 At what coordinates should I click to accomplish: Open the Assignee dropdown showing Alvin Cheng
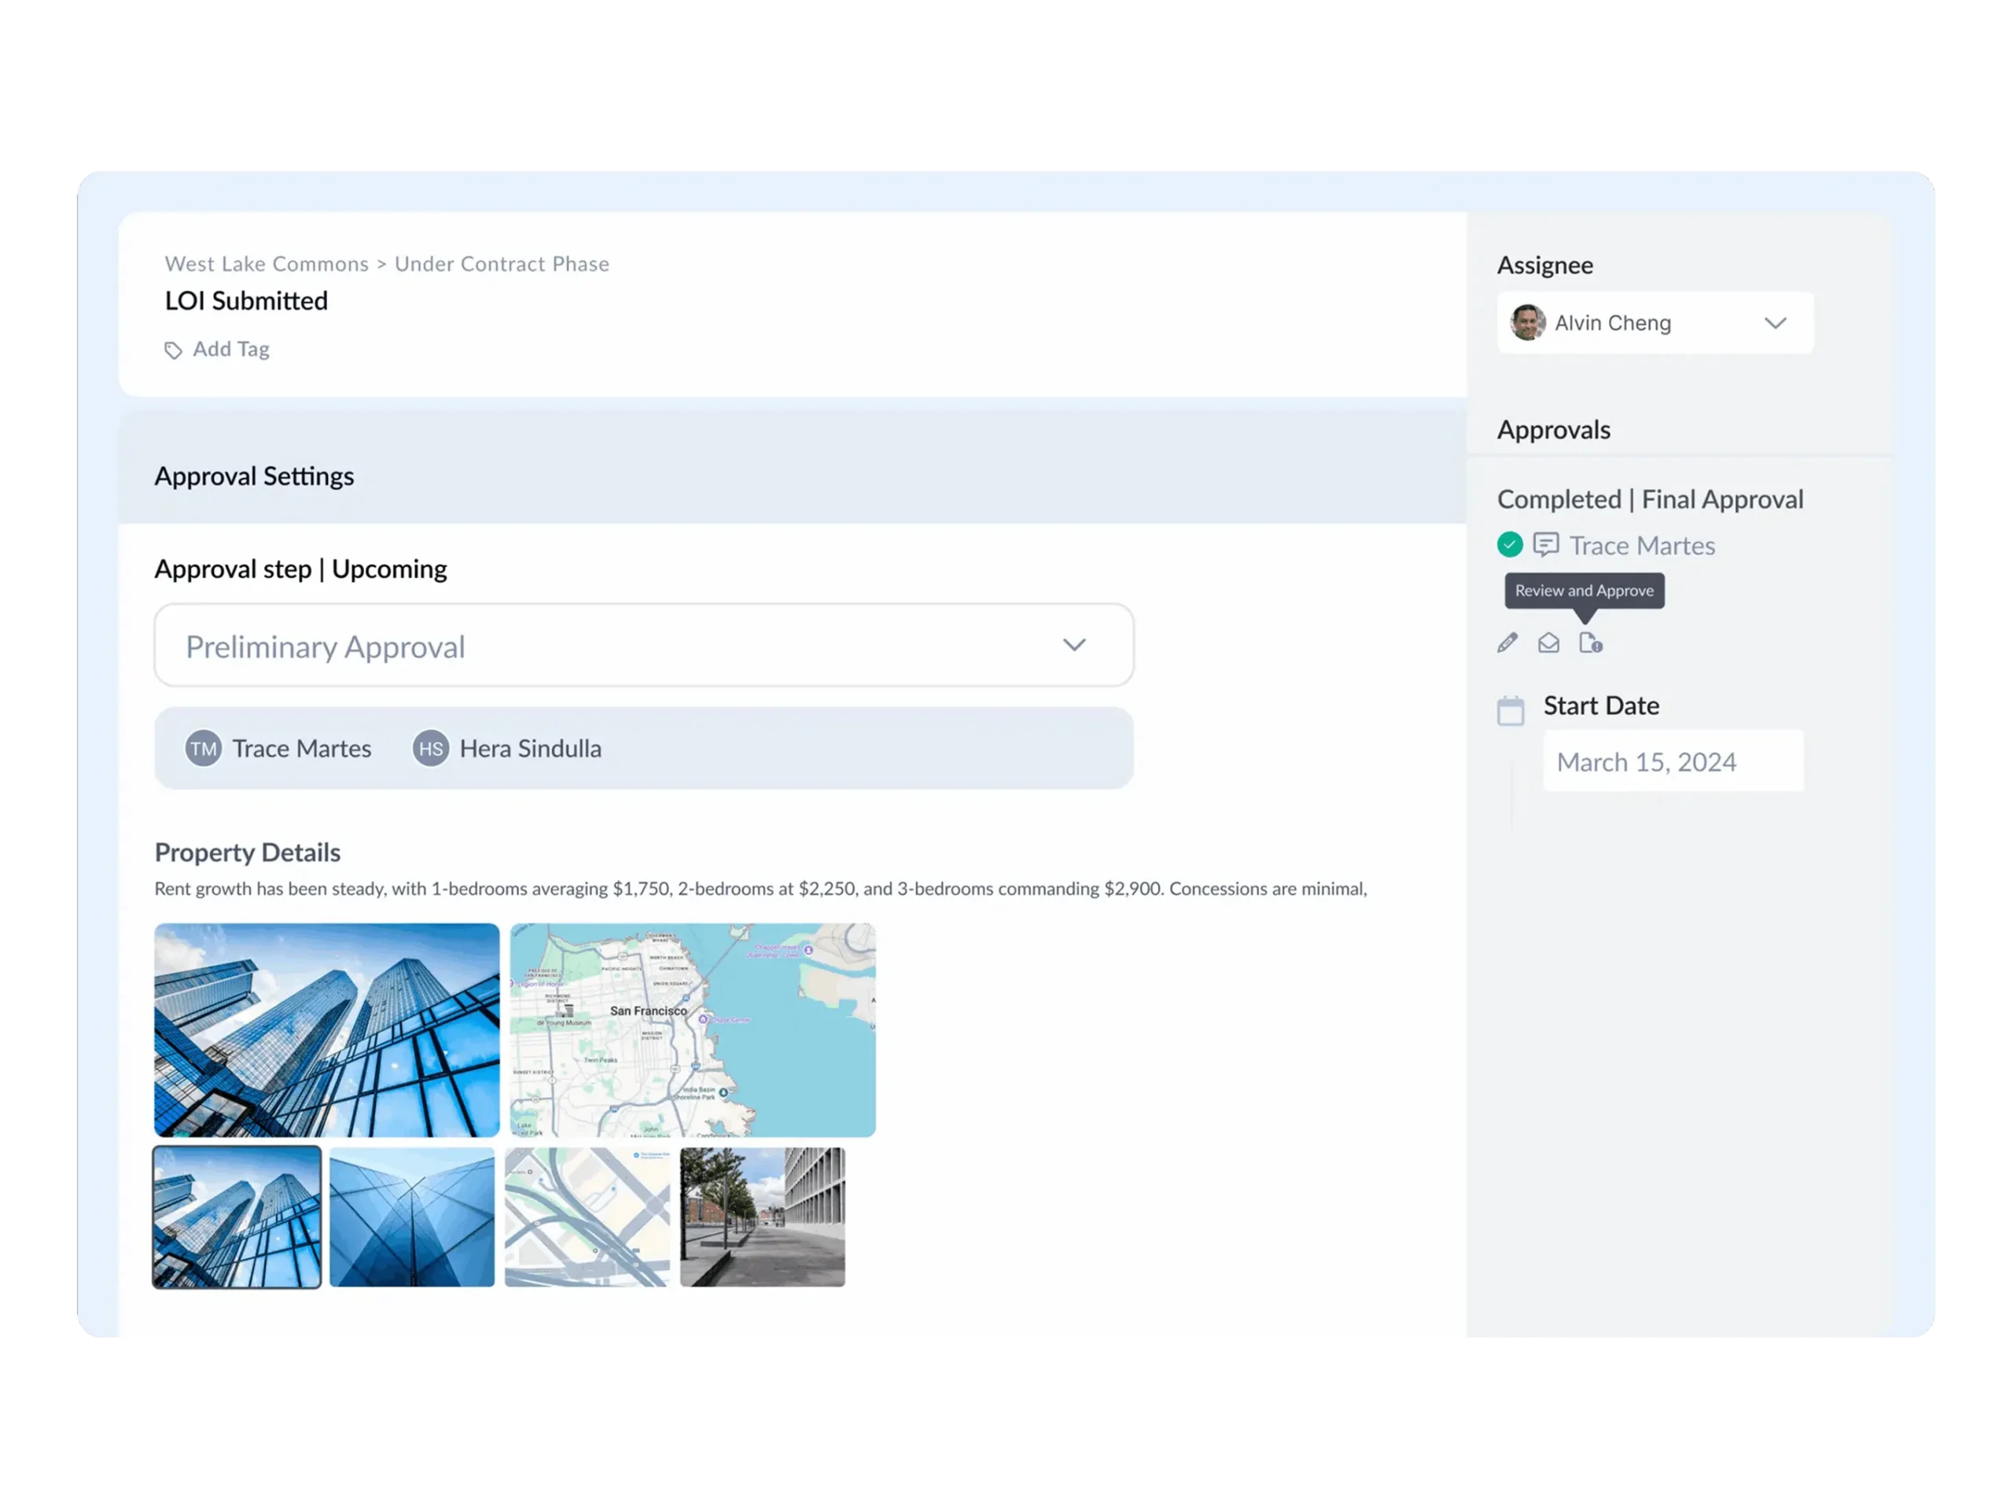point(1654,322)
